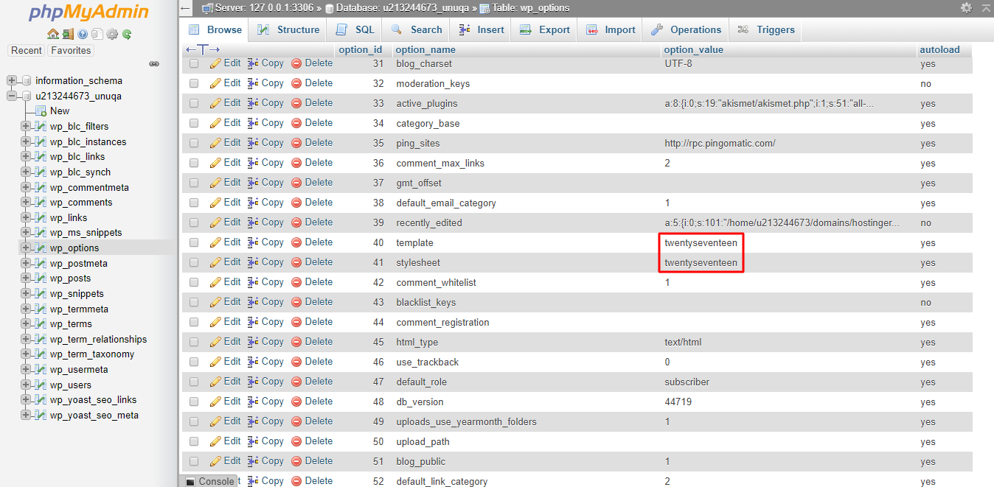This screenshot has width=994, height=487.
Task: Click pencil Edit icon for html_type row
Action: coord(215,342)
